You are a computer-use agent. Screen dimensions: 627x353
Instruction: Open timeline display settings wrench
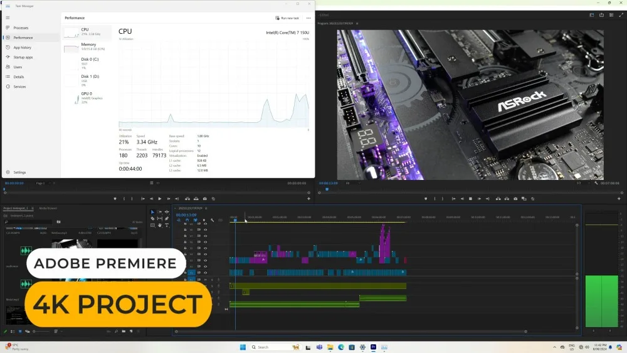click(x=213, y=220)
